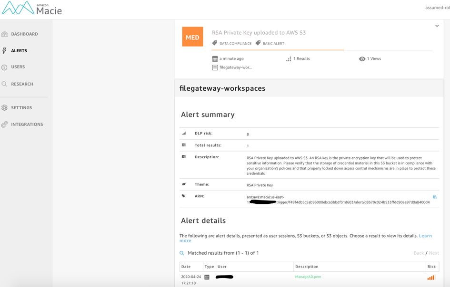Click the Risk column header
Viewport: 450px width, 287px height.
pyautogui.click(x=431, y=267)
